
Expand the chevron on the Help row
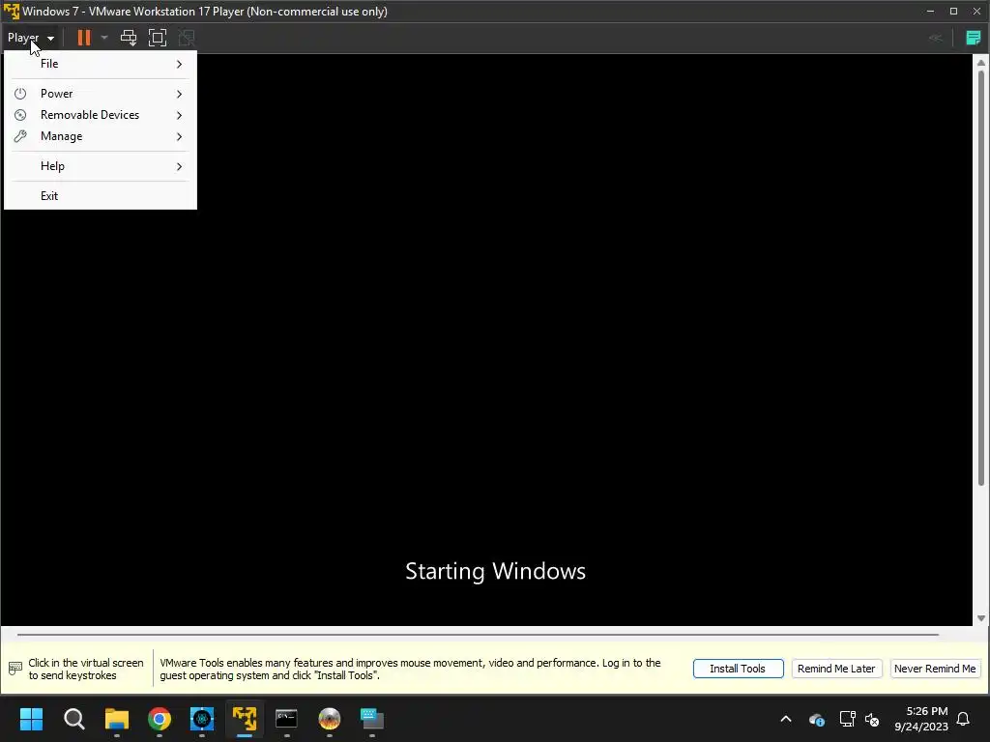(179, 166)
